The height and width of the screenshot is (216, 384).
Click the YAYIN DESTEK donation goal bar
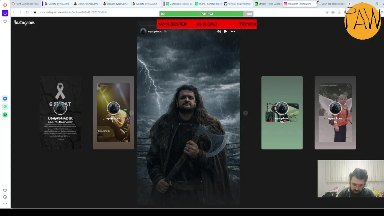click(206, 24)
